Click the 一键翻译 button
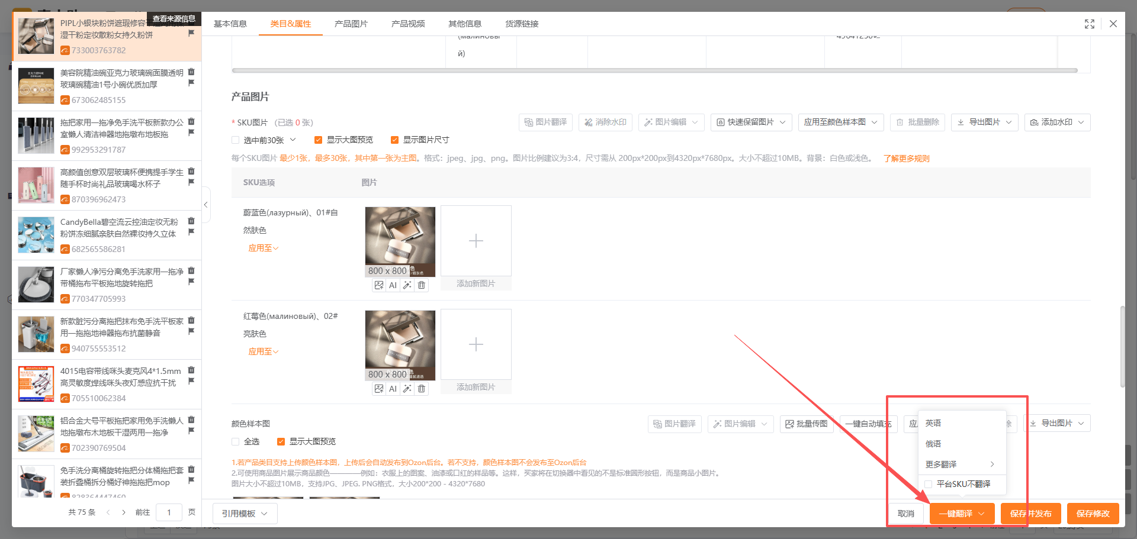 coord(962,514)
